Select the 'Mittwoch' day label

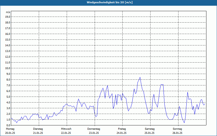click(x=66, y=129)
